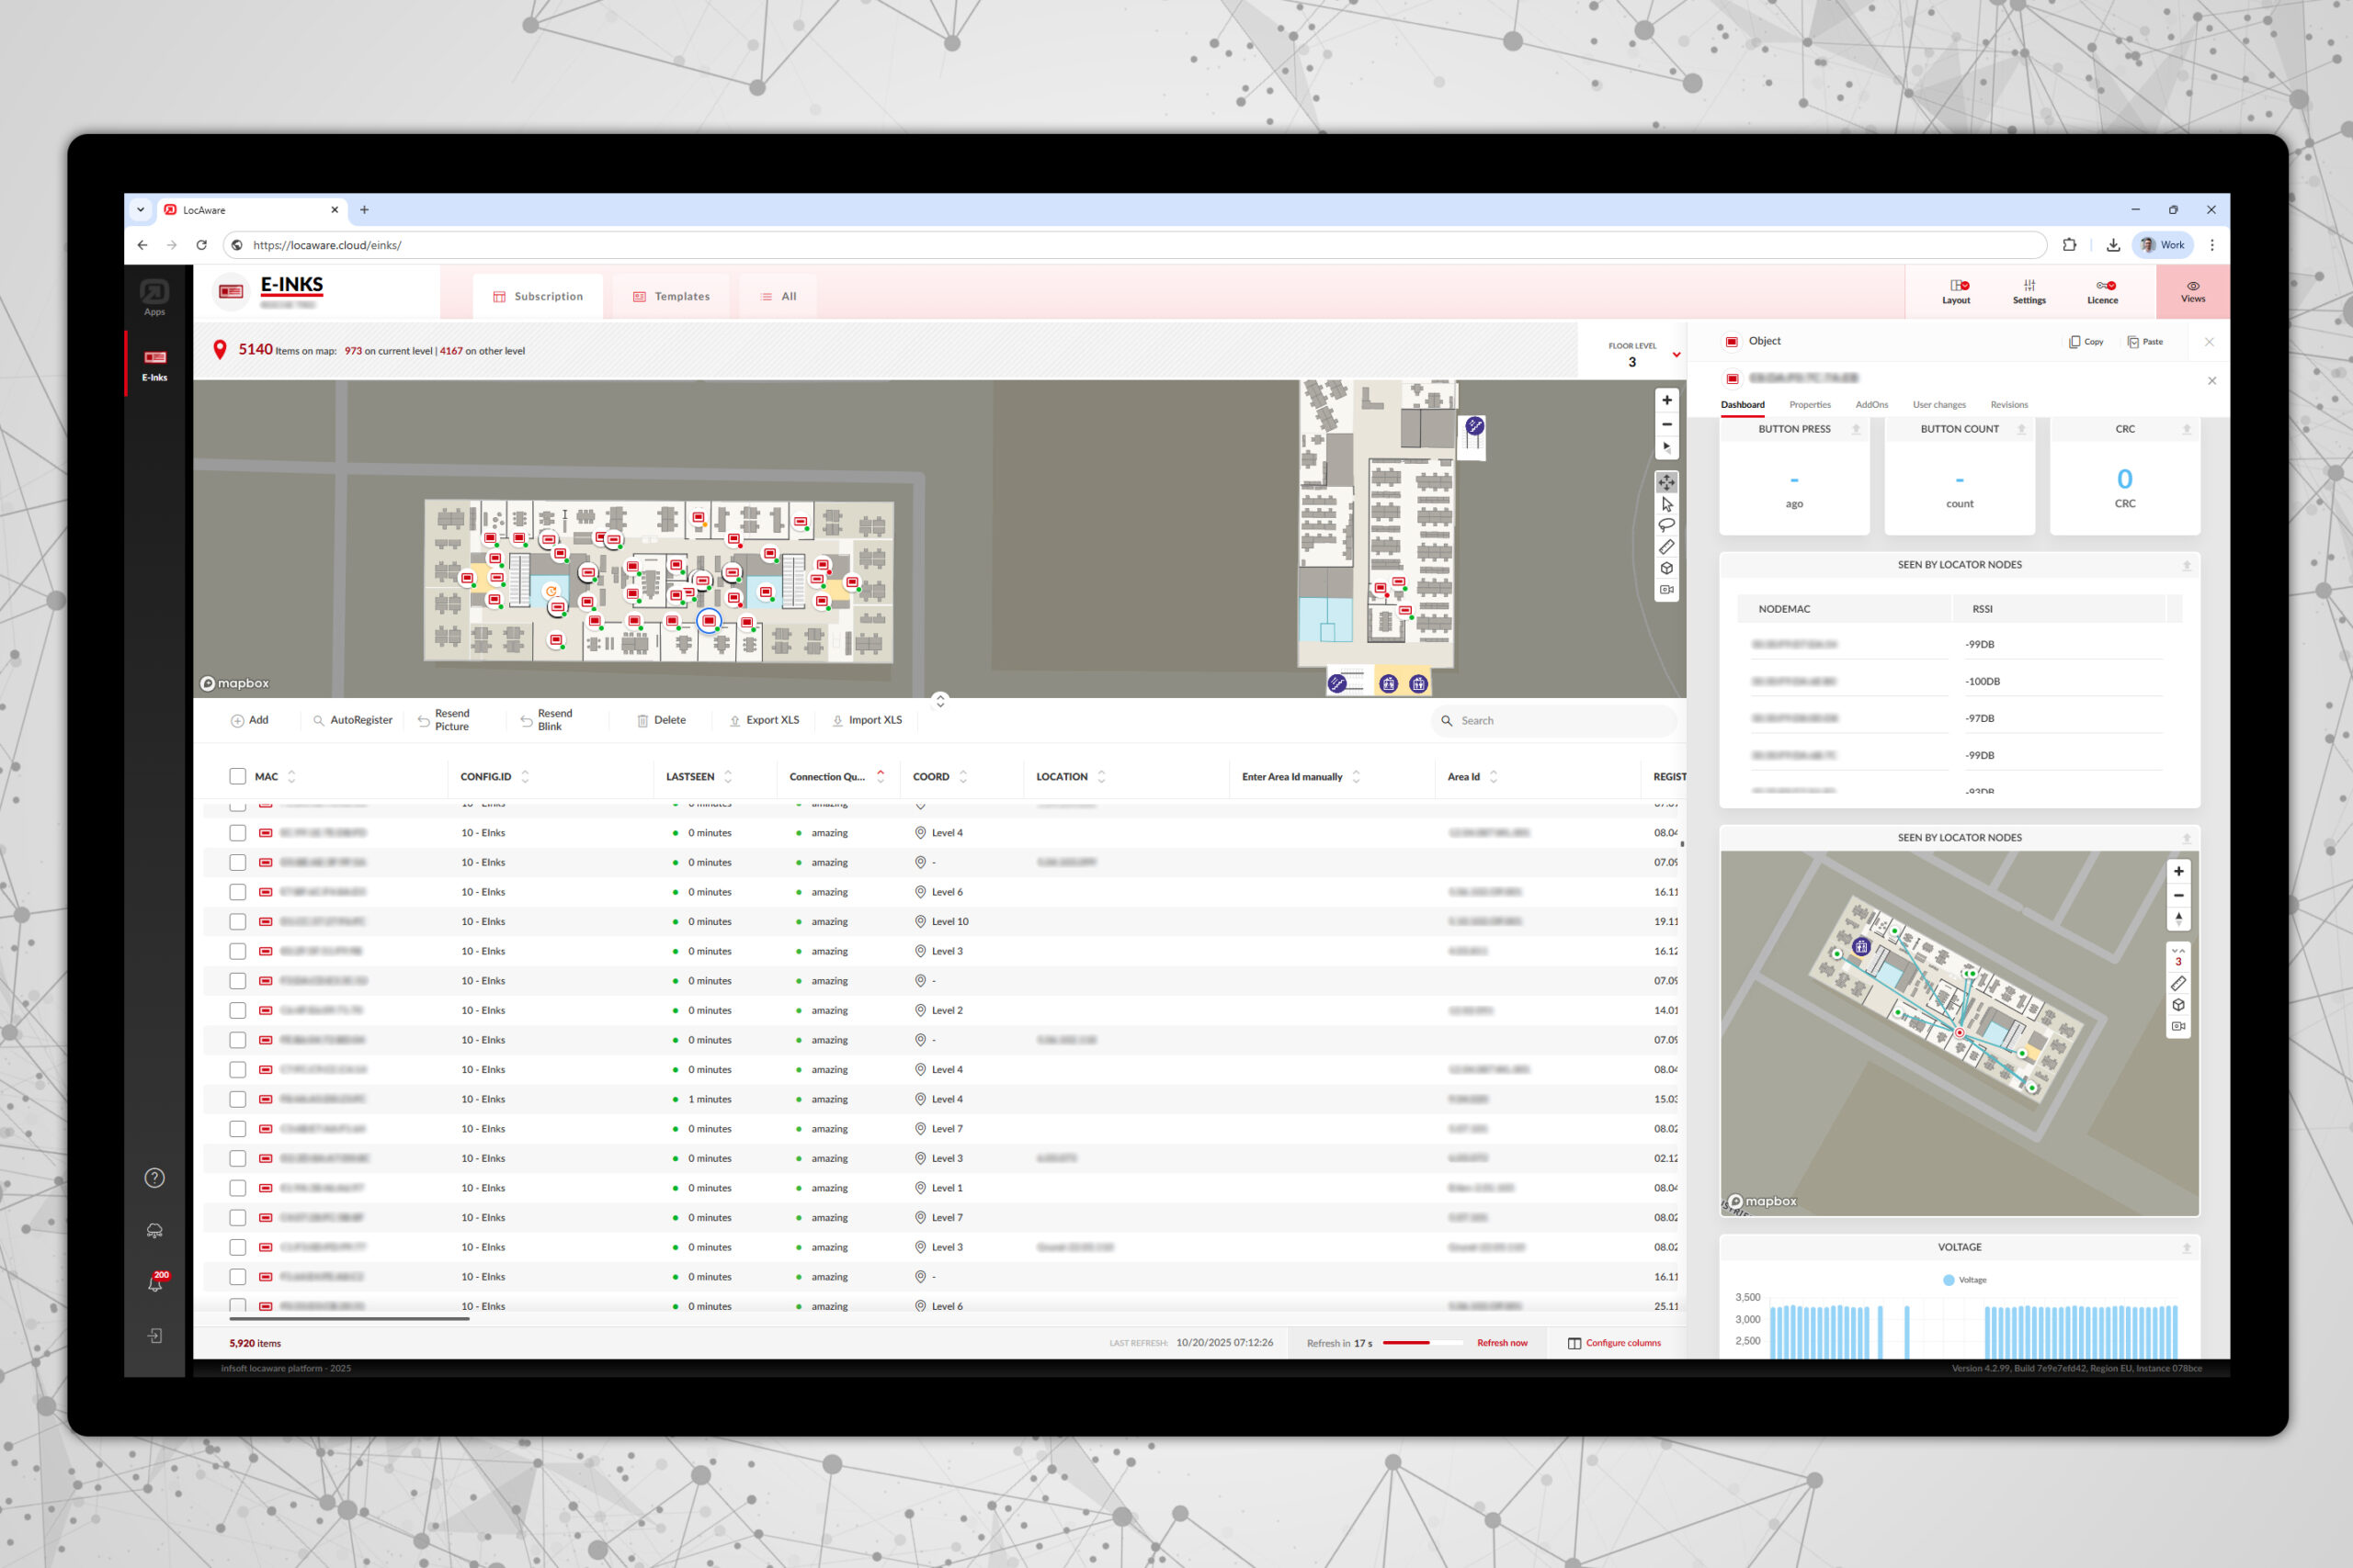Click the camera icon in main map toolbar
This screenshot has height=1568, width=2353.
pos(1666,590)
